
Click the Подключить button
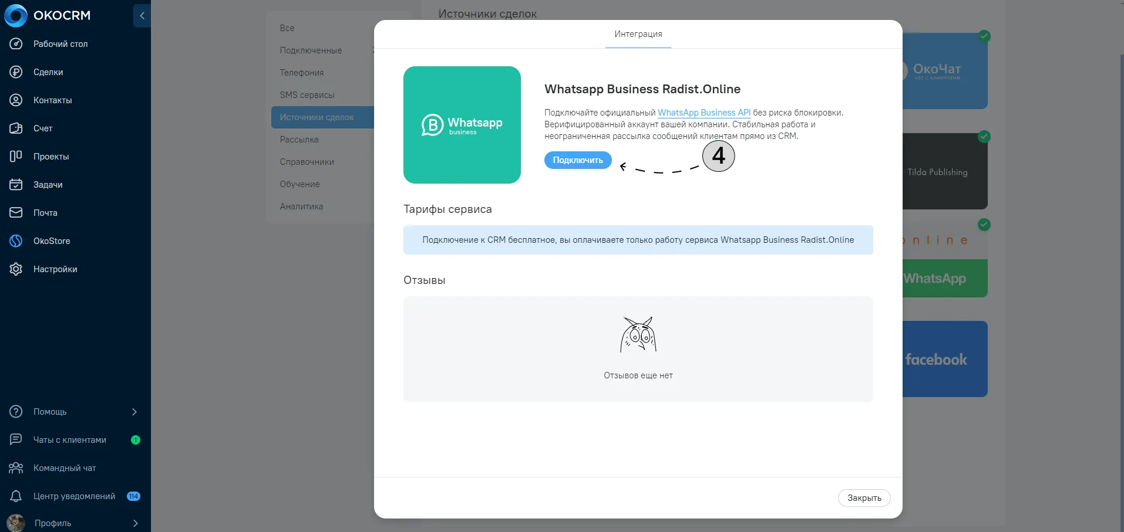click(x=578, y=160)
